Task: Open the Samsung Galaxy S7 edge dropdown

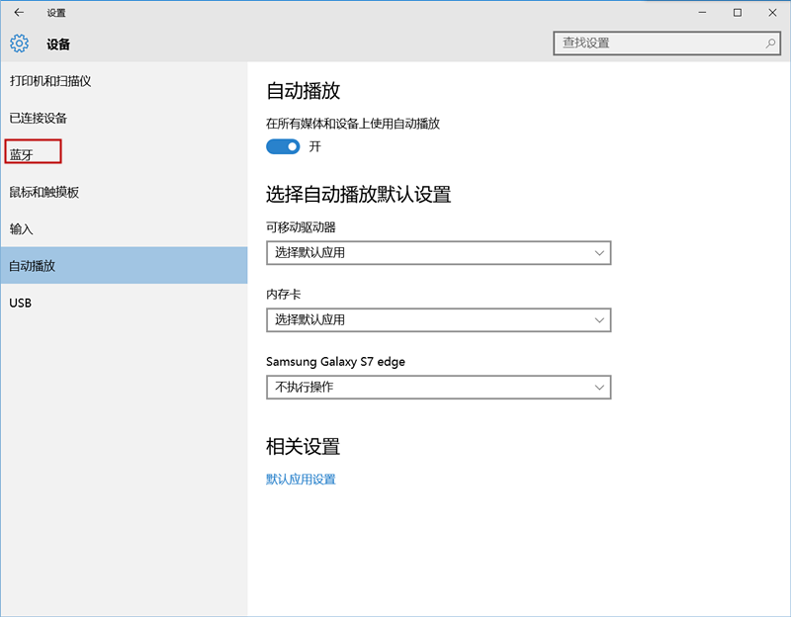Action: pyautogui.click(x=438, y=387)
